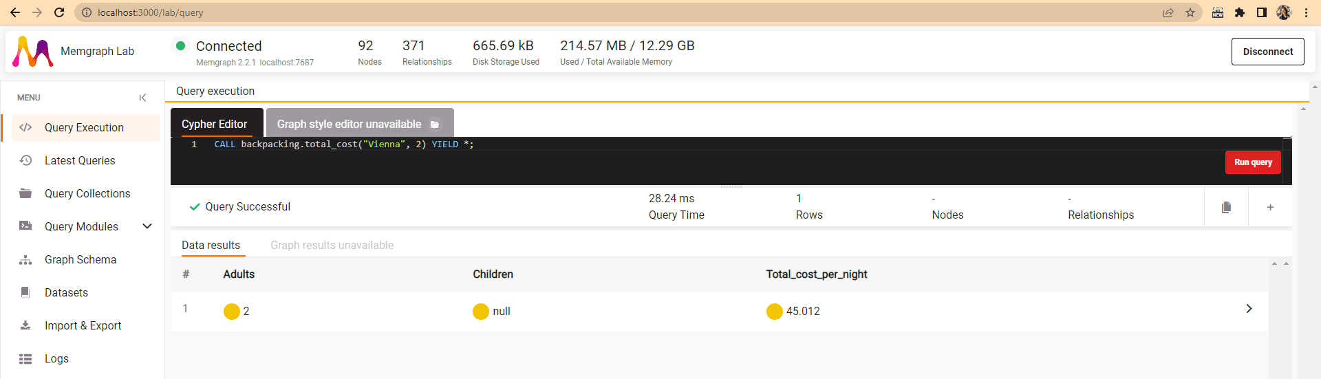Switch to the Cypher Editor tab
This screenshot has width=1321, height=379.
pos(215,124)
